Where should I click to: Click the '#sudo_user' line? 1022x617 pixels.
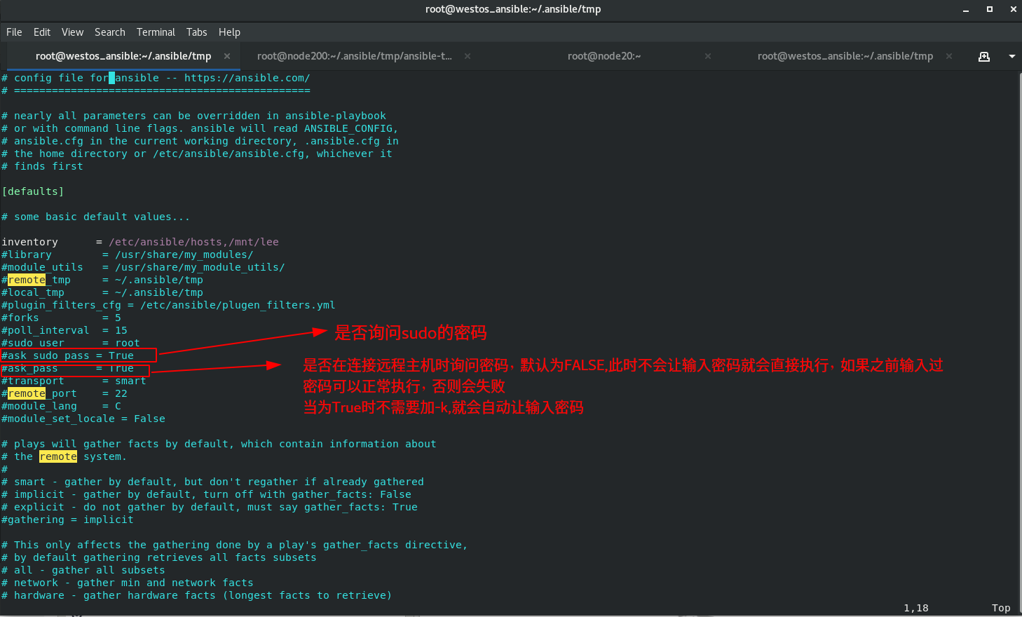click(71, 343)
